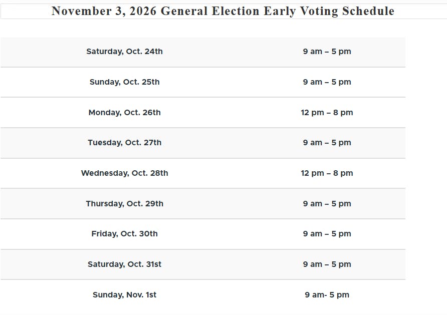The height and width of the screenshot is (315, 447).
Task: Select the Saturday, Oct. 31st date cell
Action: [x=125, y=264]
